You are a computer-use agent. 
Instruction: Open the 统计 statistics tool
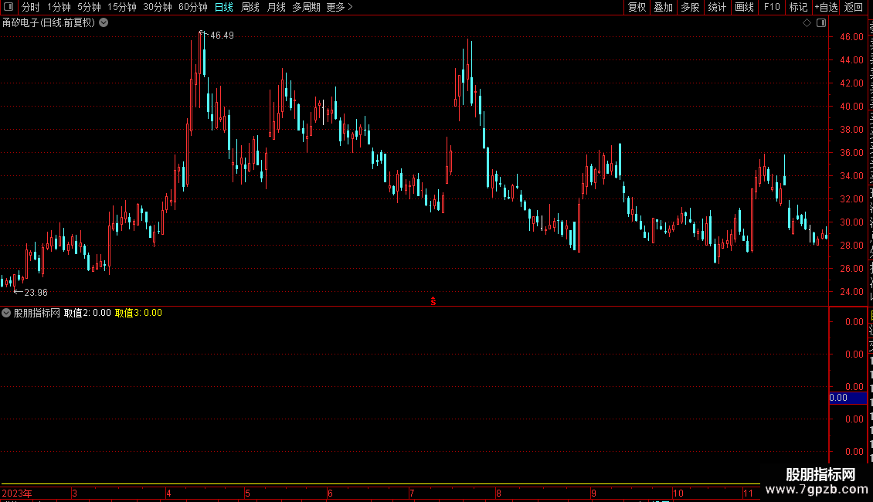click(716, 7)
